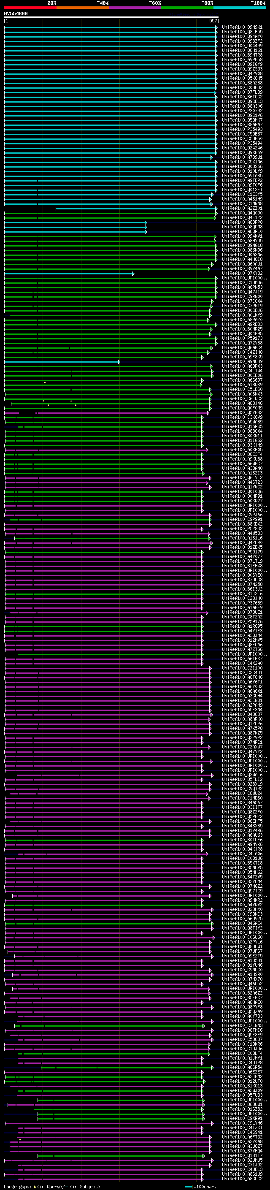The width and height of the screenshot is (270, 1190).
Task: Click the query name AV554690
Action: (16, 14)
